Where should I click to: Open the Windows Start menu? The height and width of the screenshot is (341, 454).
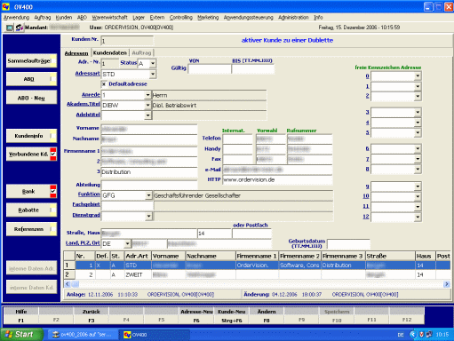point(21,335)
